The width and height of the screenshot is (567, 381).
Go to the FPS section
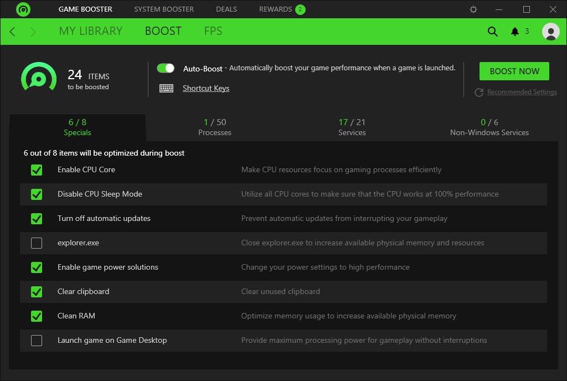(213, 32)
